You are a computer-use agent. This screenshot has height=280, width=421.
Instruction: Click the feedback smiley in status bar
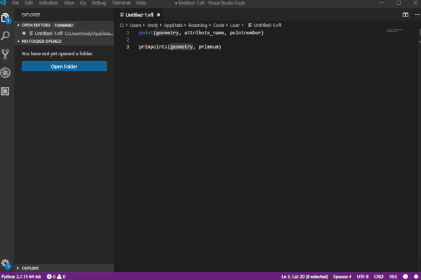tap(405, 277)
